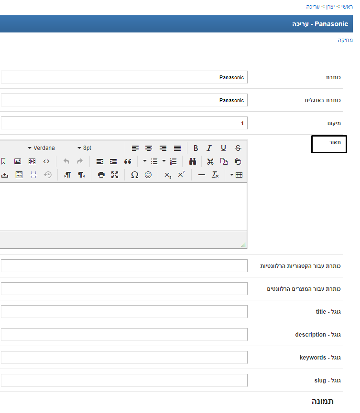Image resolution: width=360 pixels, height=413 pixels.
Task: Click the paste clipboard icon
Action: pyautogui.click(x=238, y=161)
